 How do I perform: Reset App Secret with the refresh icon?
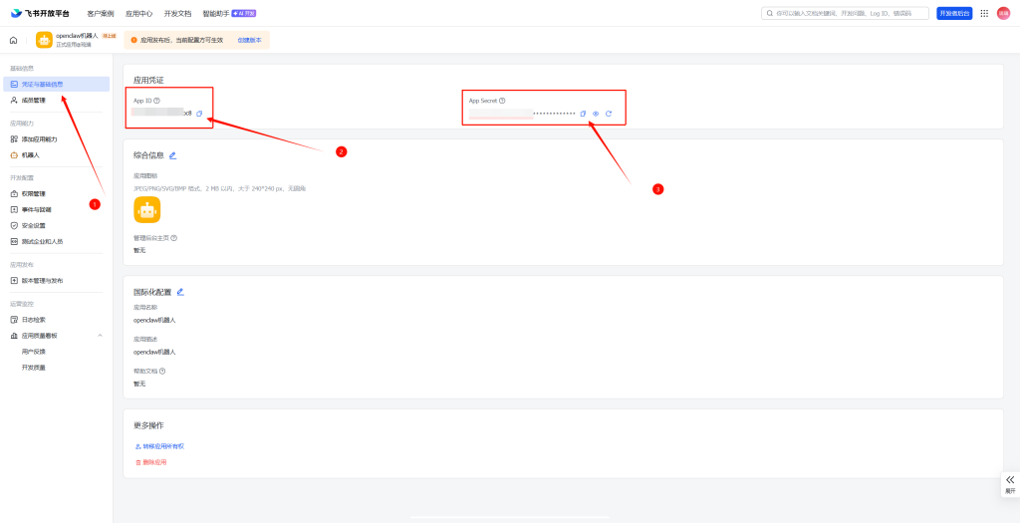(609, 114)
